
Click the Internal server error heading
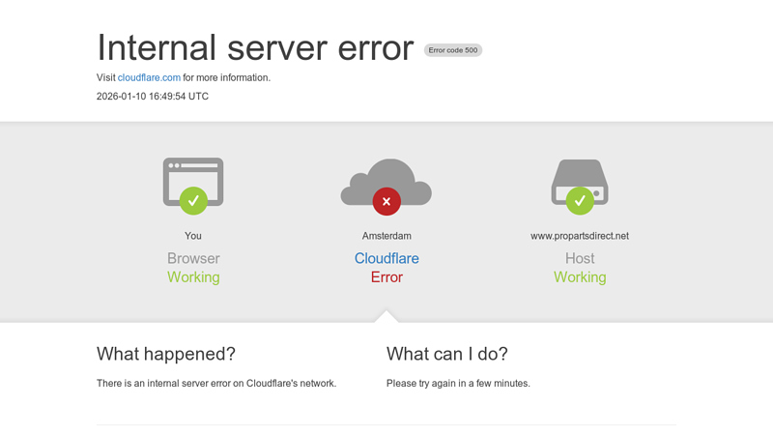pos(255,47)
